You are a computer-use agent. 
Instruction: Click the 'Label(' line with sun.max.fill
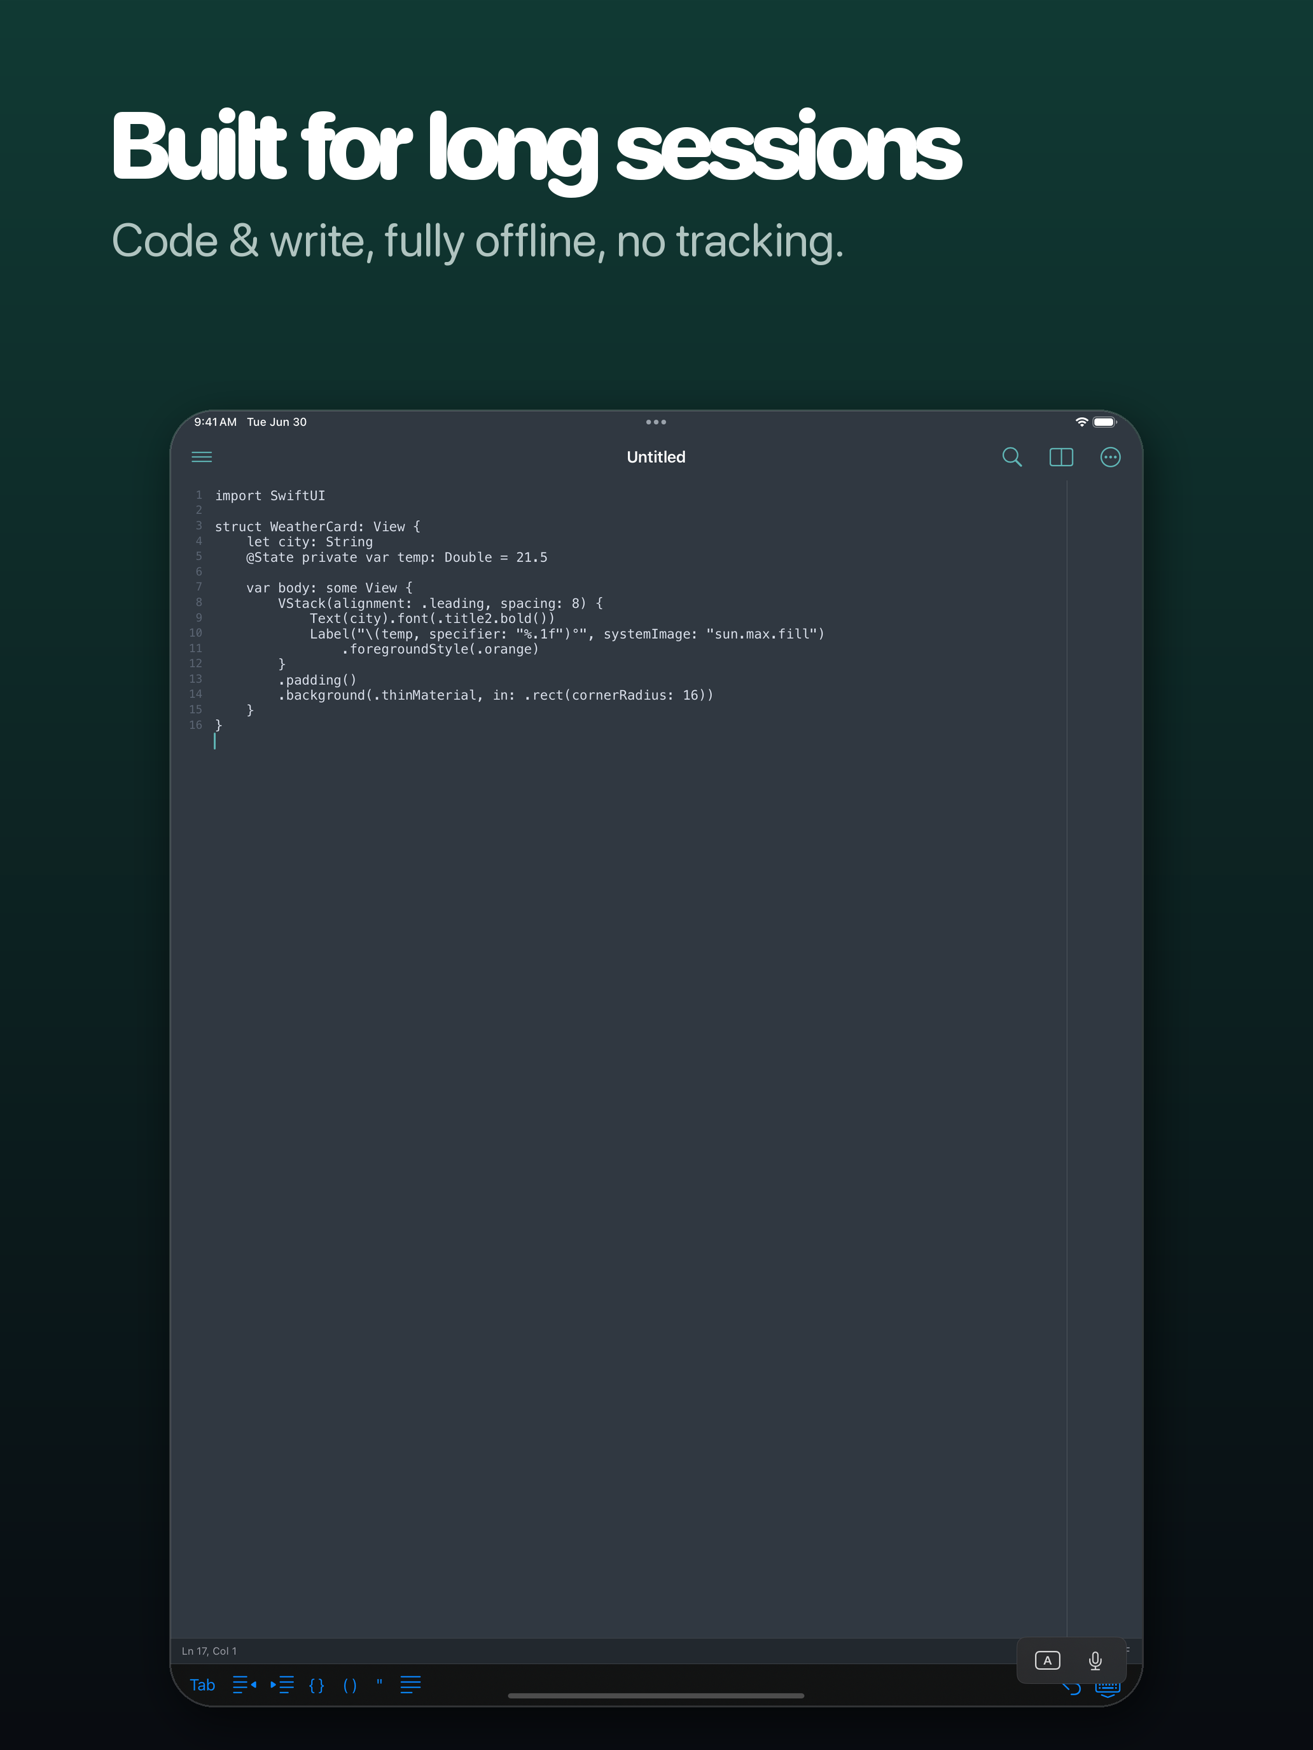567,634
